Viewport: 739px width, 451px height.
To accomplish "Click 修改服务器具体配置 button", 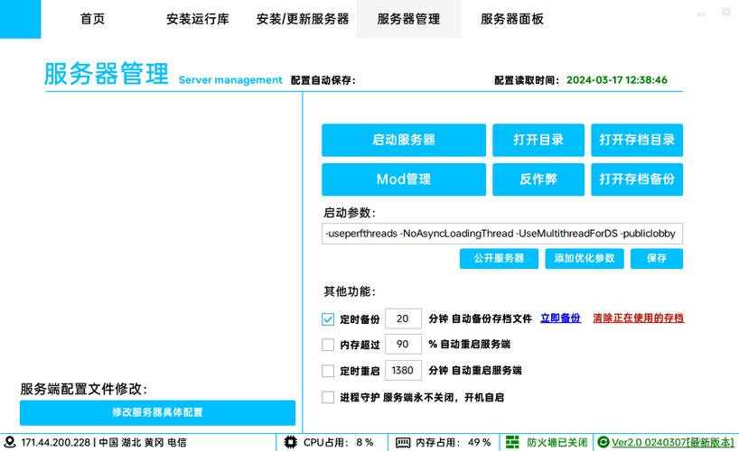I will (x=157, y=413).
